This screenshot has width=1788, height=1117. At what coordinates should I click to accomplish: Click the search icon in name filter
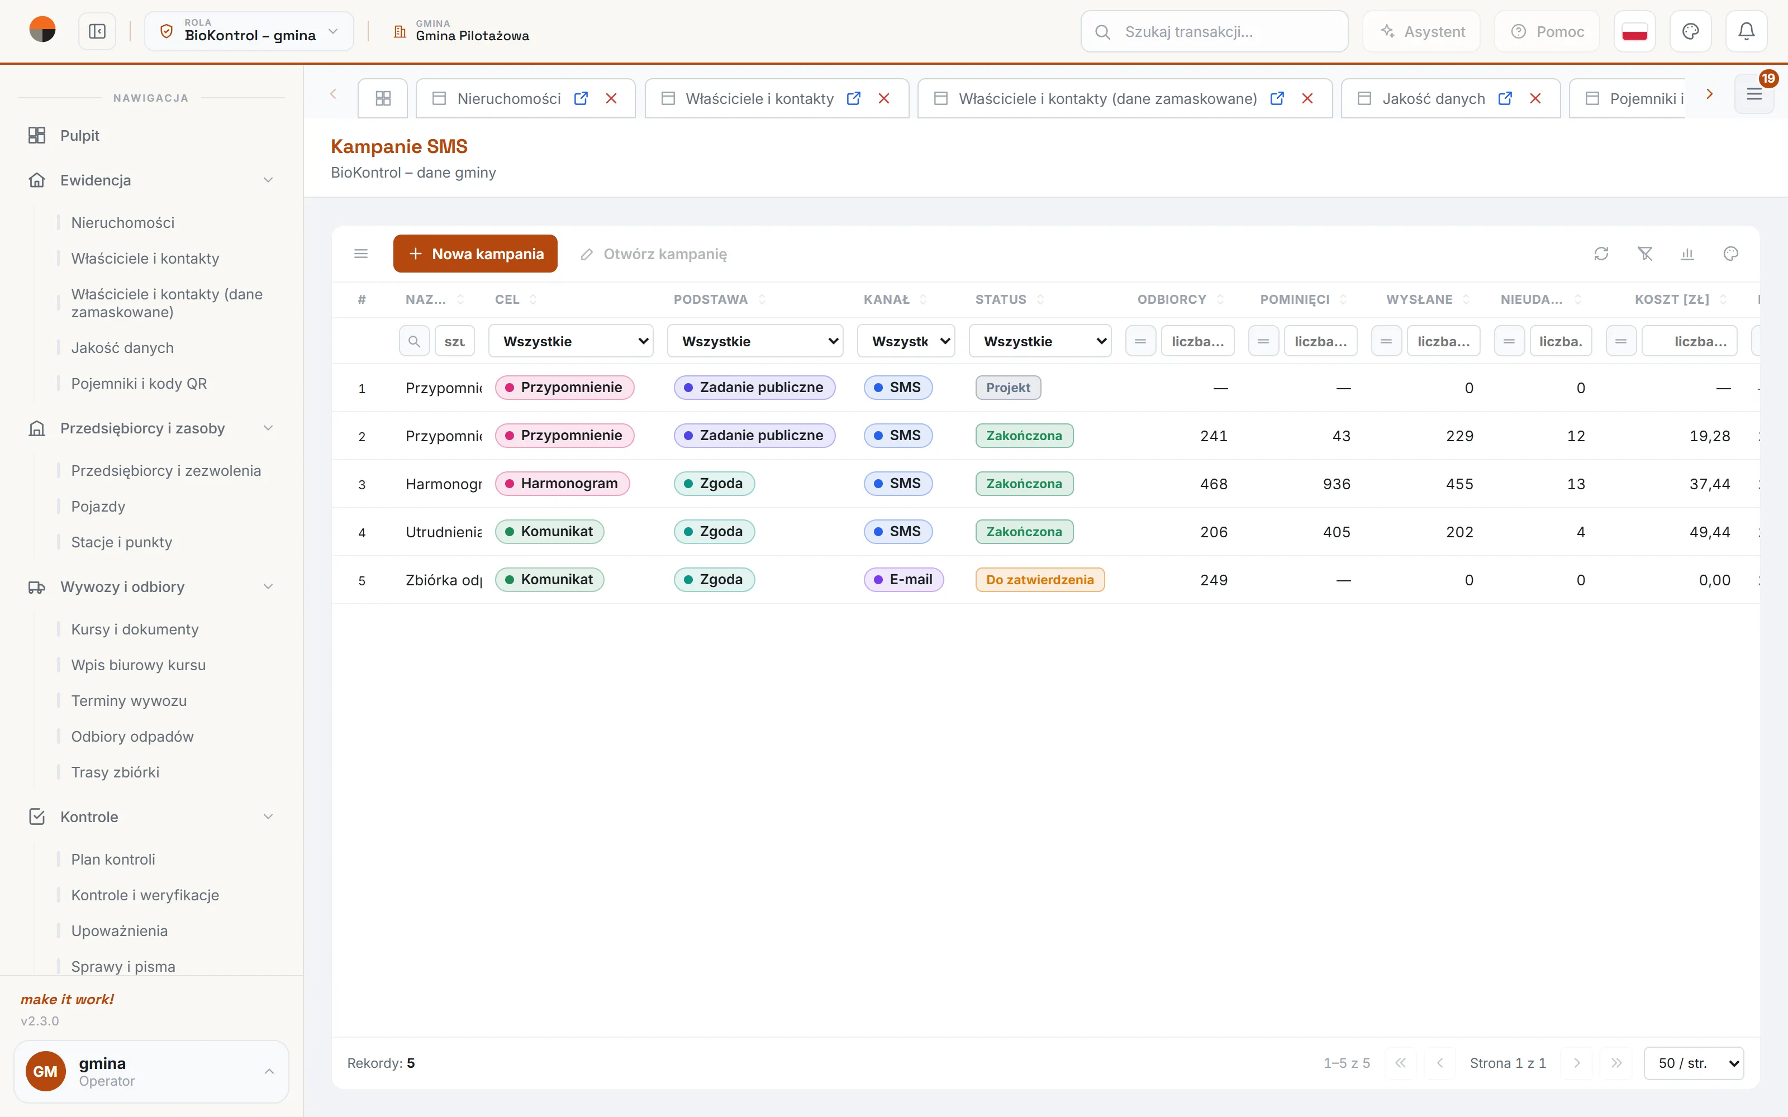[x=413, y=341]
